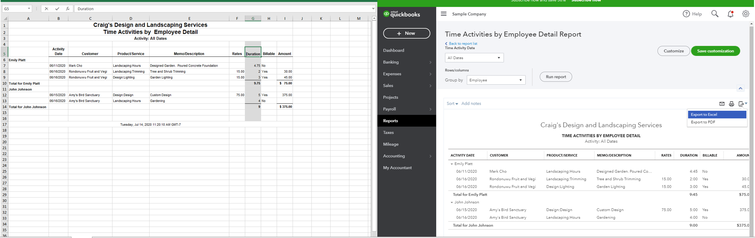Click the 9:45 total duration in report
The image size is (755, 238).
693,194
